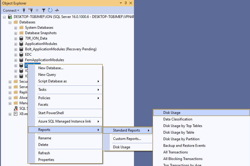Expand the 70R_ION_Data database
Image resolution: width=250 pixels, height=166 pixels.
16,39
